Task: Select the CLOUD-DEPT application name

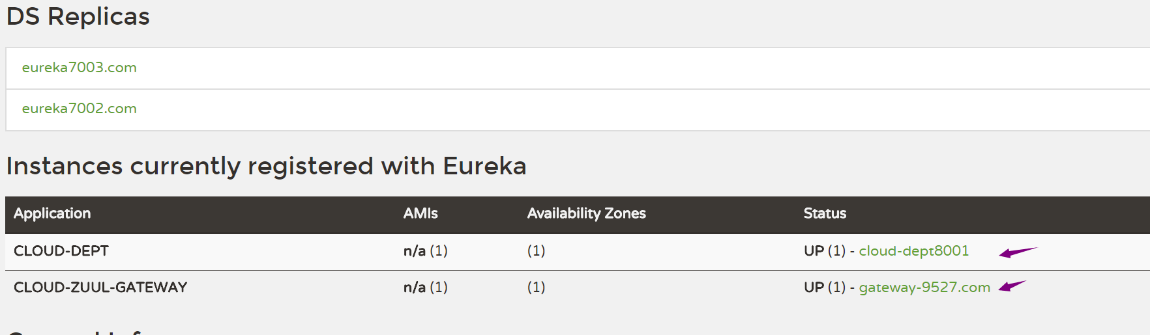Action: [61, 251]
